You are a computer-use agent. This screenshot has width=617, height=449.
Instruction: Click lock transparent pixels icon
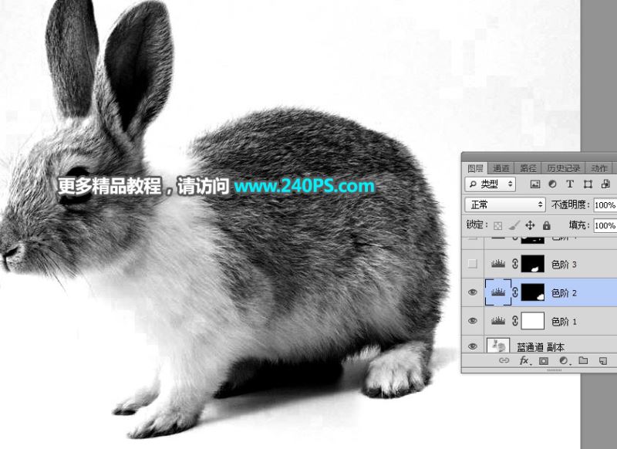497,225
